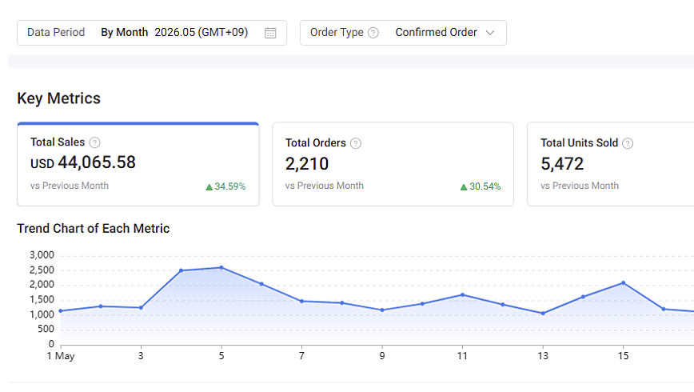Viewport: 694px width, 392px height.
Task: Click the chart data point for 11 May
Action: click(462, 294)
